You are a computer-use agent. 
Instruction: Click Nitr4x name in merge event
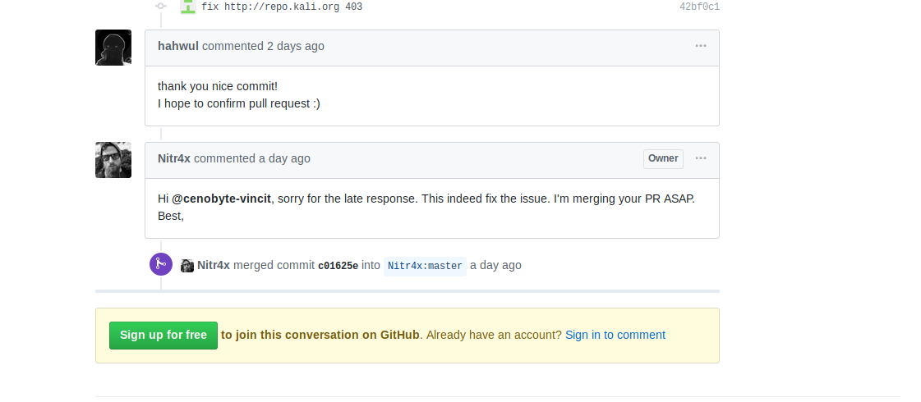pos(214,265)
